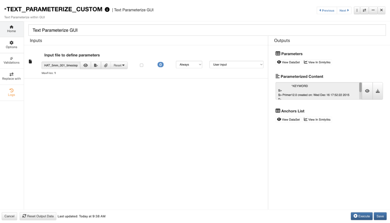Click the Text Parameterize GUI title field
Screen dimensions: 390x223
(207, 29)
